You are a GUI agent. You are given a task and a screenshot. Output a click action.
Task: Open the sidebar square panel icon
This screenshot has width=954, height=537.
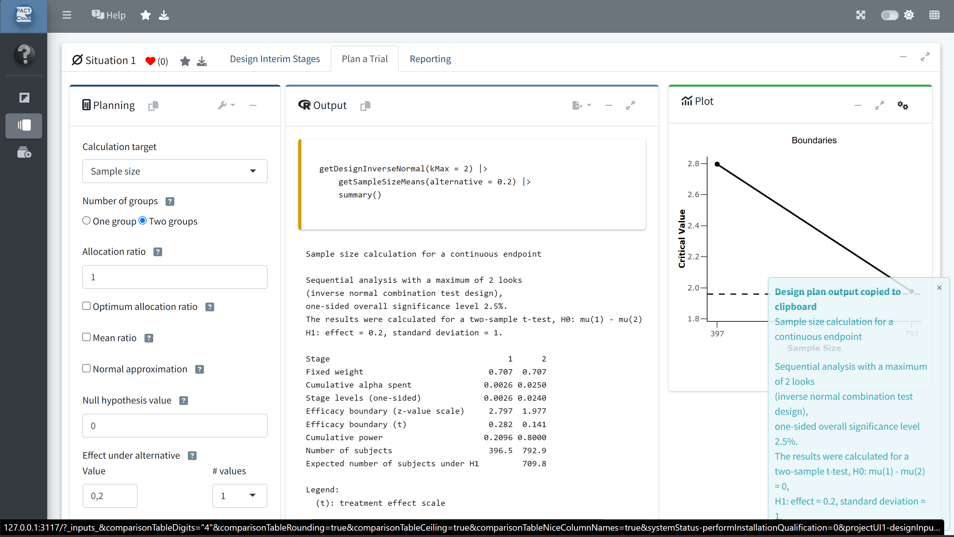pos(24,98)
